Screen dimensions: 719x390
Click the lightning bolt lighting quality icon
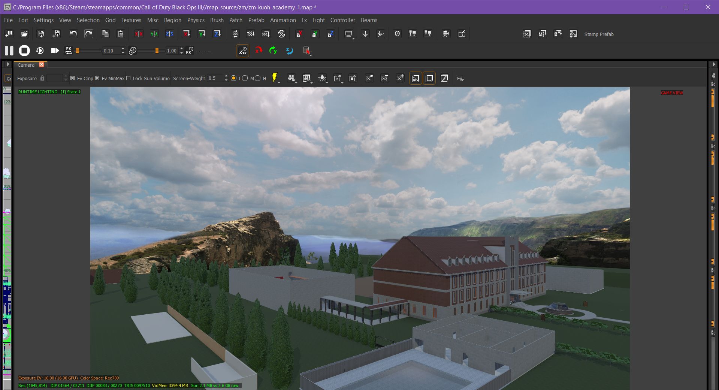(274, 78)
